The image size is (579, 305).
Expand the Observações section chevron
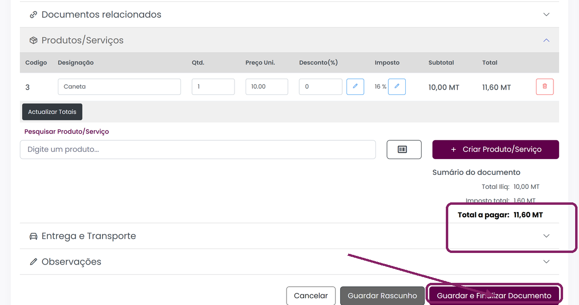[x=546, y=262]
